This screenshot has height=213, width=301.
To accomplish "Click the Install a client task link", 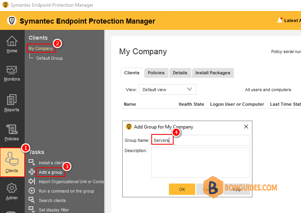I will (x=51, y=163).
